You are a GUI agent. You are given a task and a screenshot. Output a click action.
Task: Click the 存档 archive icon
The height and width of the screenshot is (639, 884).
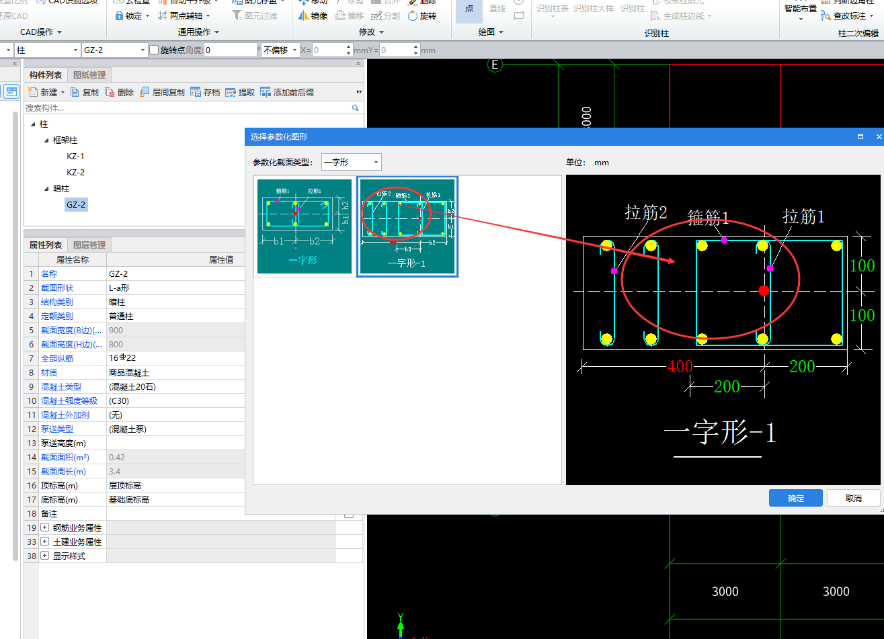(196, 92)
